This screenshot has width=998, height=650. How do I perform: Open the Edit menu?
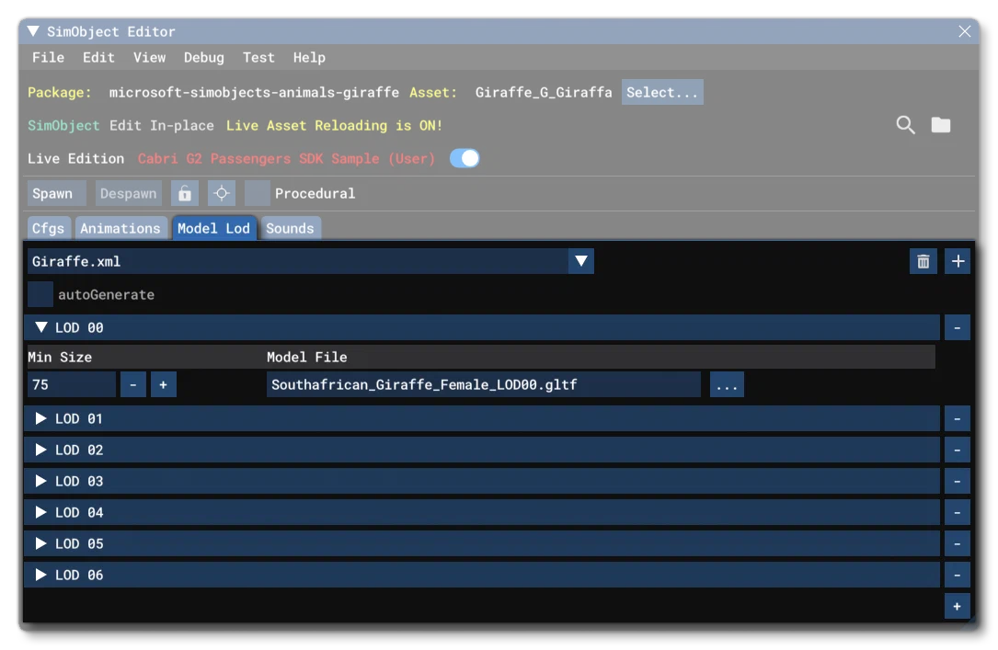tap(98, 57)
